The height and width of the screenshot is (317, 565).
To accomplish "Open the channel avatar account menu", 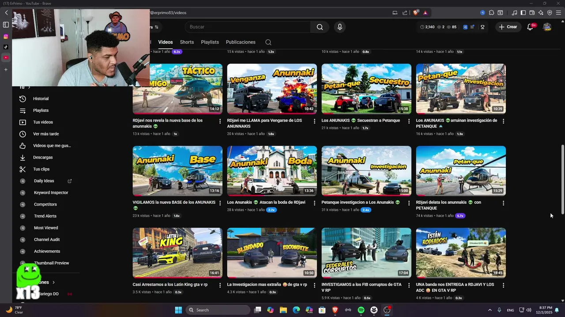I will (547, 27).
